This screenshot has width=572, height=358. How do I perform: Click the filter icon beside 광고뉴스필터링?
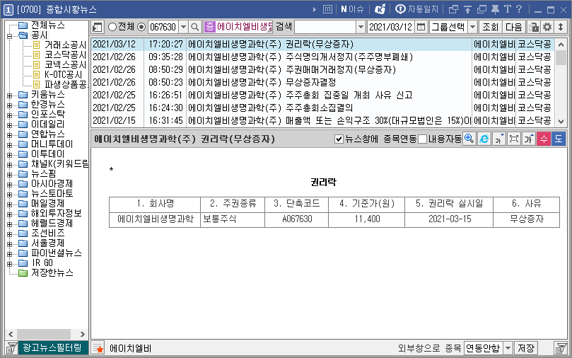click(x=11, y=348)
